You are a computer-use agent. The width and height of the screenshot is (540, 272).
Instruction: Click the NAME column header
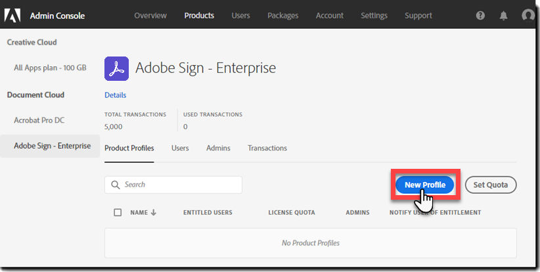tap(139, 212)
